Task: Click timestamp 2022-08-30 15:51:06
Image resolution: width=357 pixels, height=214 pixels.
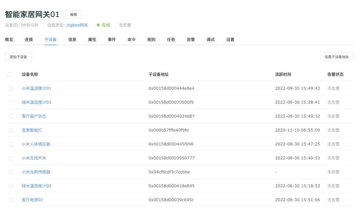Action: [x=297, y=200]
